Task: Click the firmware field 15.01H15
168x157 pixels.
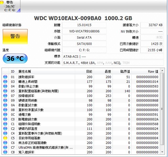Action: (84, 25)
